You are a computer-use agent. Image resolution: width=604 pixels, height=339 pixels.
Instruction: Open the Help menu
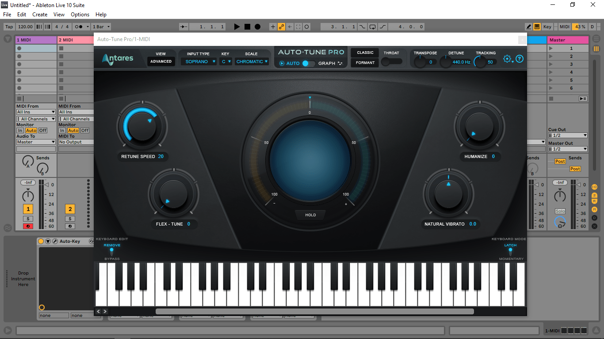101,15
